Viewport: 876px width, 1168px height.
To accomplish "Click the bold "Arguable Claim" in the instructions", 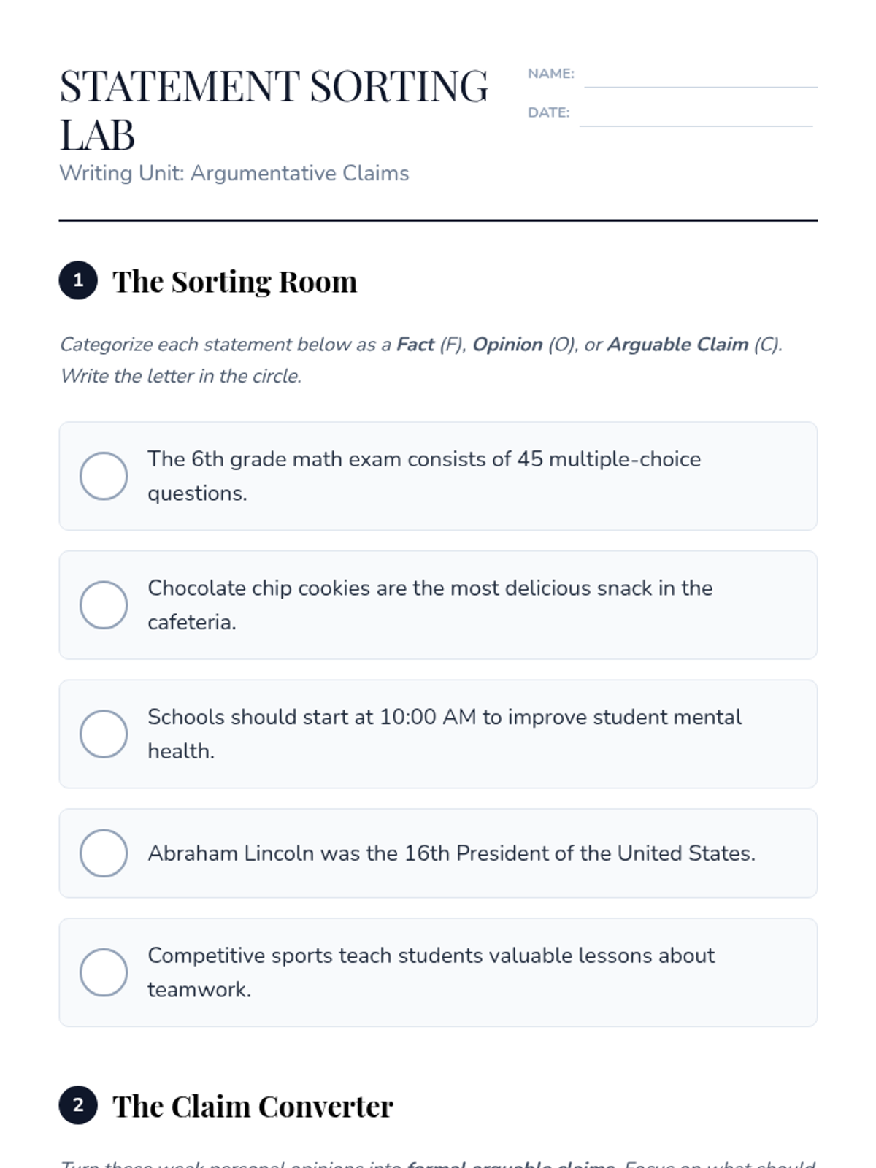I will coord(677,345).
